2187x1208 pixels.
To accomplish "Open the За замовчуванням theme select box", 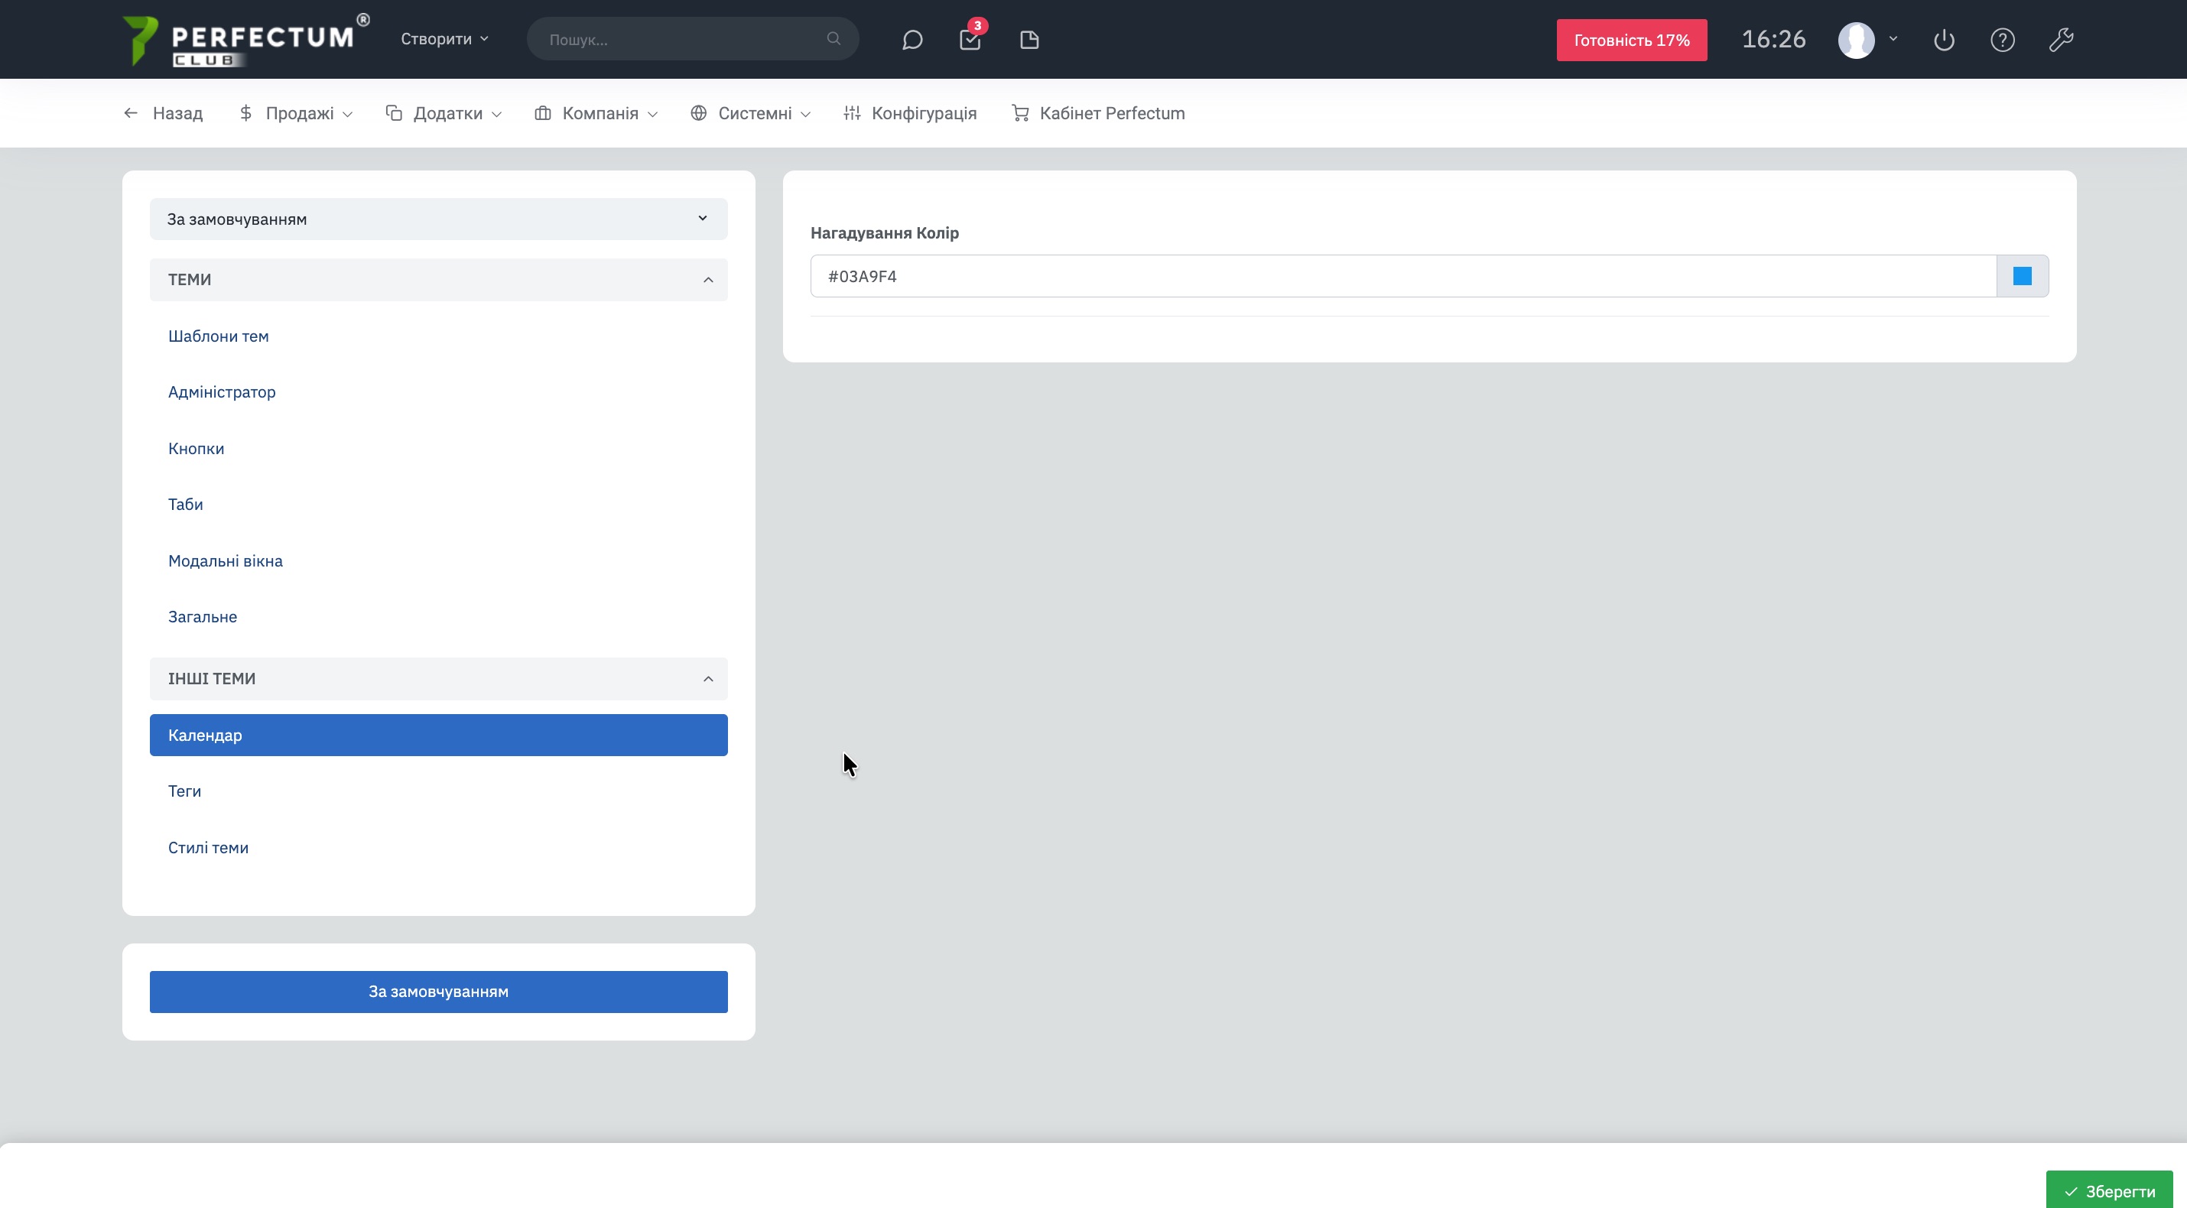I will (x=438, y=219).
